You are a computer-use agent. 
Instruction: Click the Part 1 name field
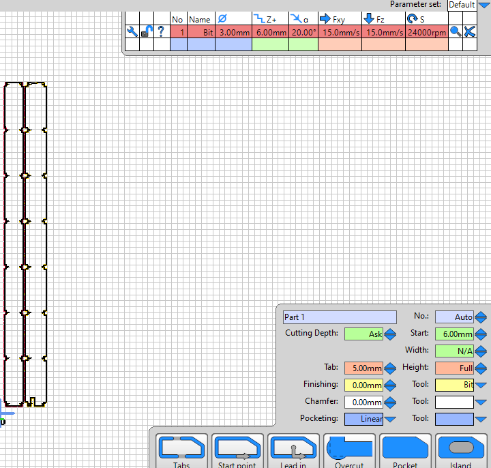[x=340, y=317]
